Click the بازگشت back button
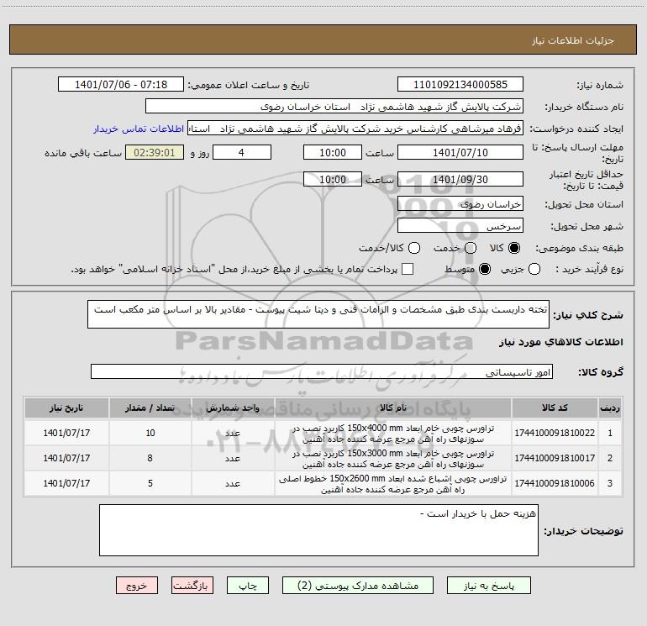 (x=192, y=586)
